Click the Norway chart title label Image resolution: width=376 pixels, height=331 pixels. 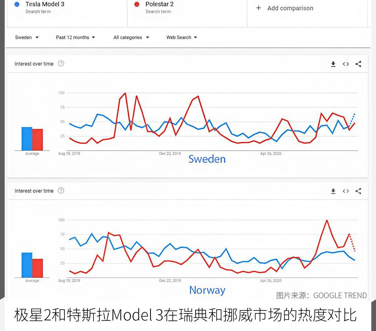[x=207, y=290]
